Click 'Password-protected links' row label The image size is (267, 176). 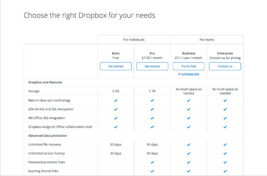click(47, 162)
